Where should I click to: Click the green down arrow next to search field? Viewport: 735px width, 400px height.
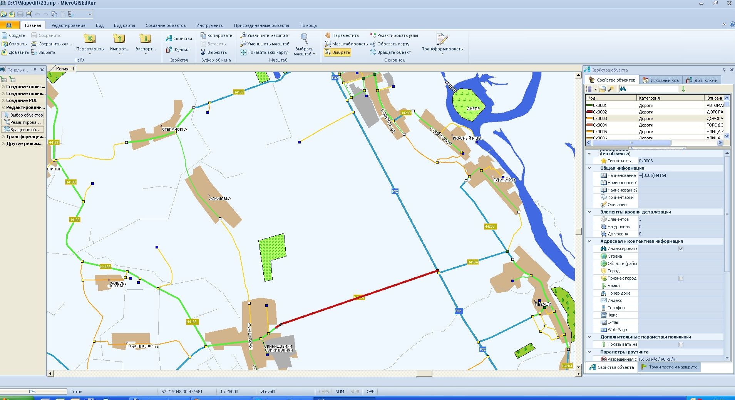(683, 89)
